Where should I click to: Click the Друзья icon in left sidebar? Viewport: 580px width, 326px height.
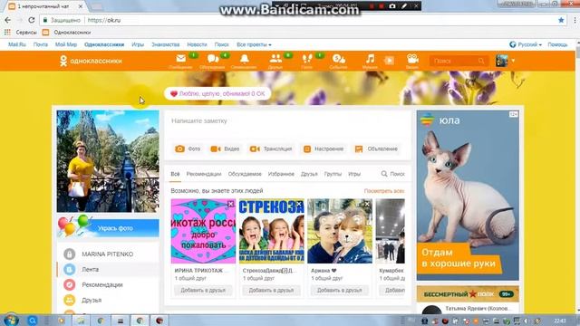(x=69, y=300)
